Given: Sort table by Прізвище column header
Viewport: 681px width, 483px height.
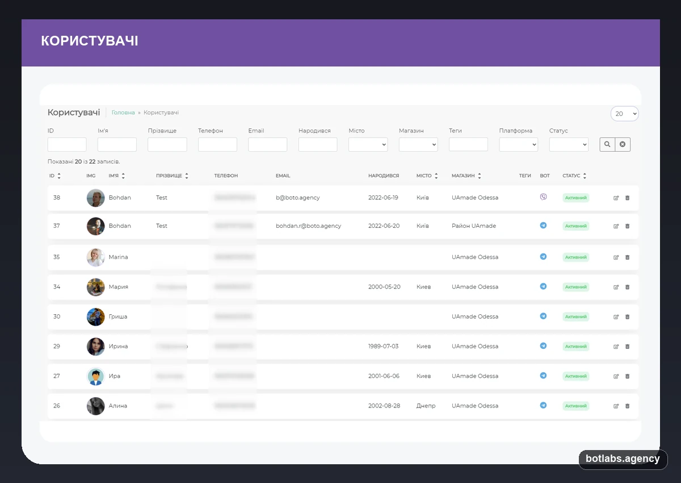Looking at the screenshot, I should 172,176.
